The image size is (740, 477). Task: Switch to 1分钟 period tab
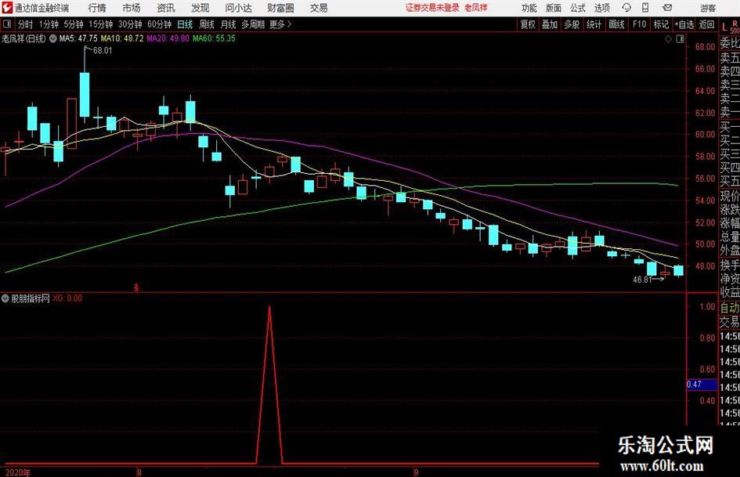pyautogui.click(x=49, y=24)
